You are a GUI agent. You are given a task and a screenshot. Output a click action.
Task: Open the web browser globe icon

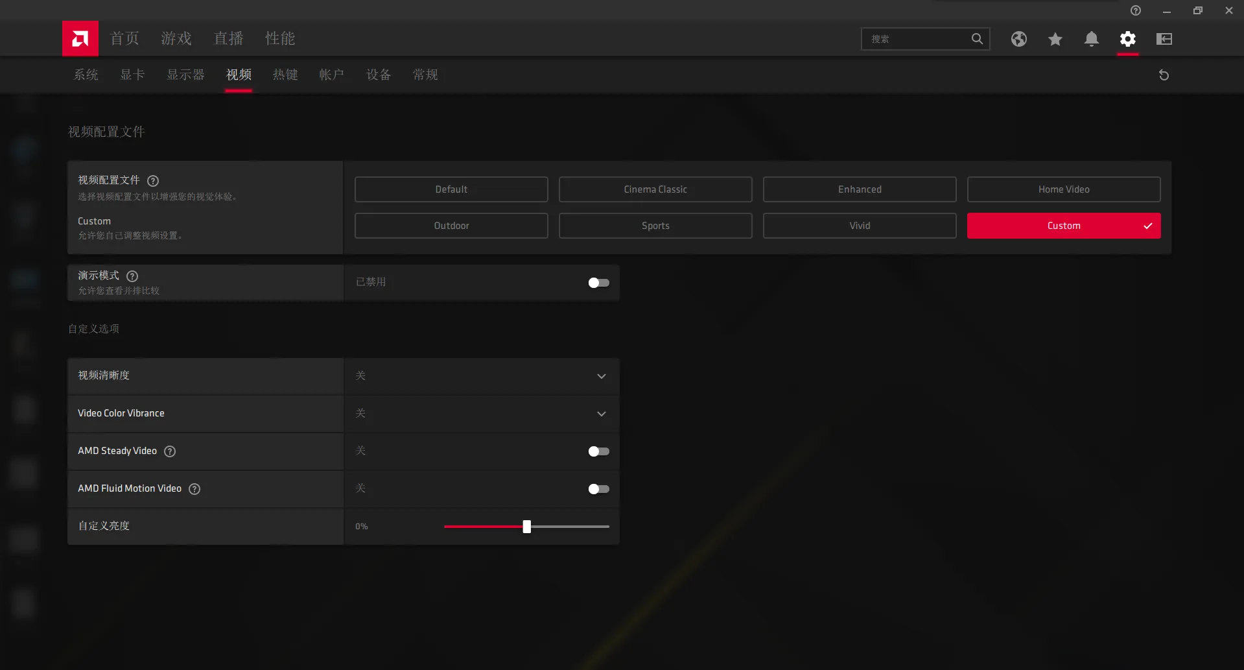click(x=1018, y=39)
